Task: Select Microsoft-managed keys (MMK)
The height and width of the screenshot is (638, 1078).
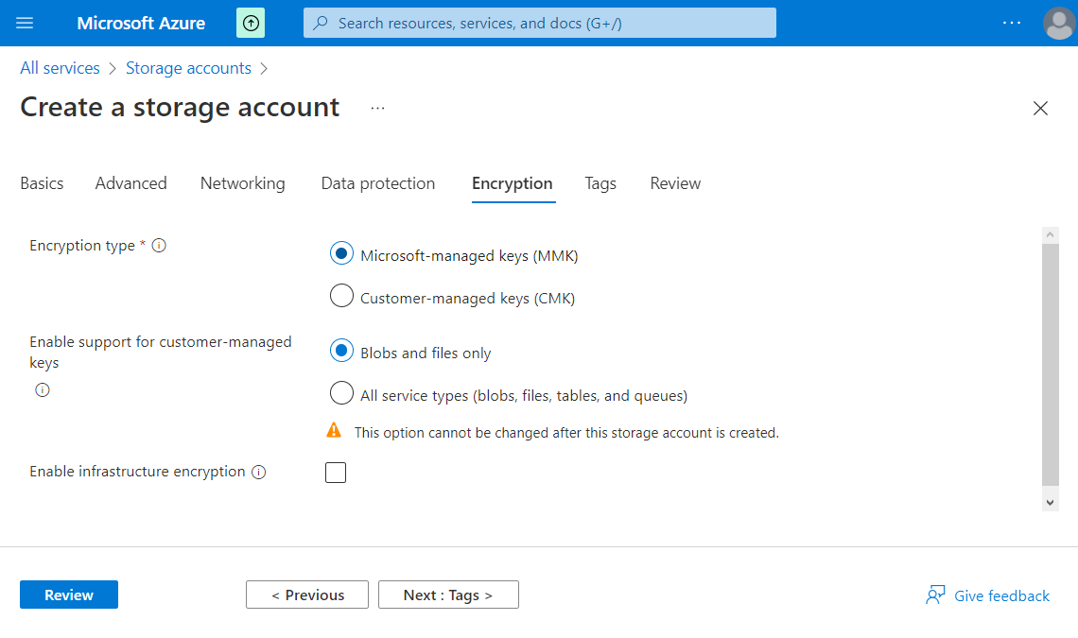Action: click(341, 253)
